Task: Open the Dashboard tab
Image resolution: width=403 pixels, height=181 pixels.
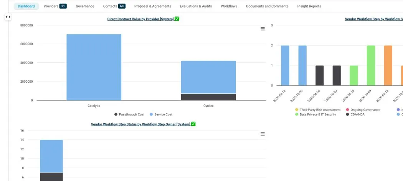Action: [26, 6]
